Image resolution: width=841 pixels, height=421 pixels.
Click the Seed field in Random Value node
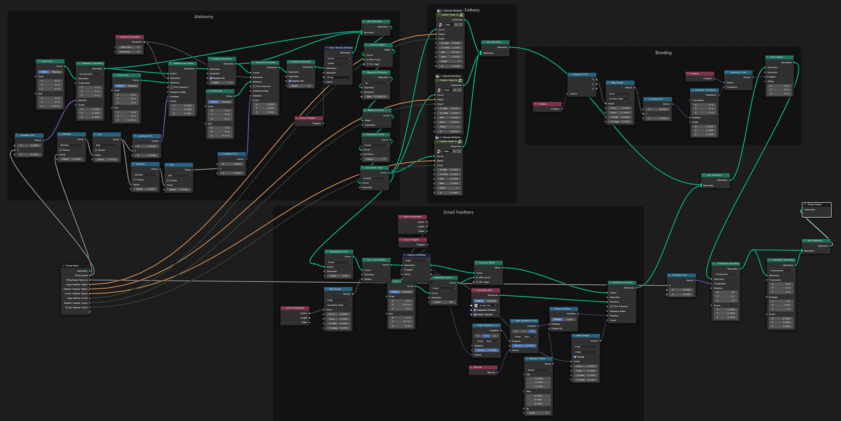click(539, 413)
